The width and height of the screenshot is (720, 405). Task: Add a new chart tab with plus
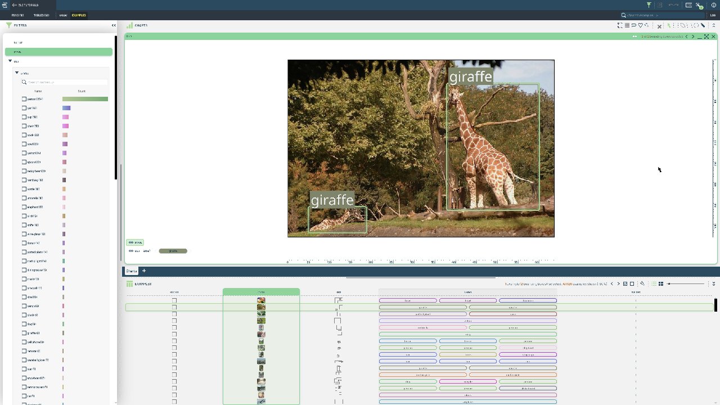click(x=144, y=271)
